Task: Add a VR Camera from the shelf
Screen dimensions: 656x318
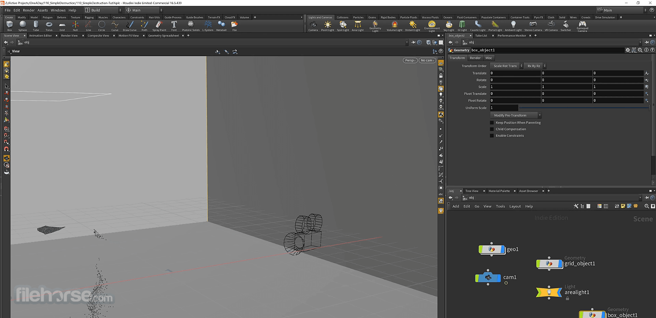Action: [551, 26]
